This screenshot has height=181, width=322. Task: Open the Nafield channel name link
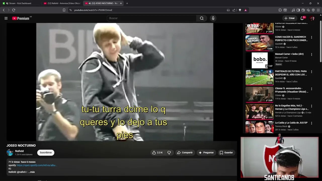click(19, 151)
